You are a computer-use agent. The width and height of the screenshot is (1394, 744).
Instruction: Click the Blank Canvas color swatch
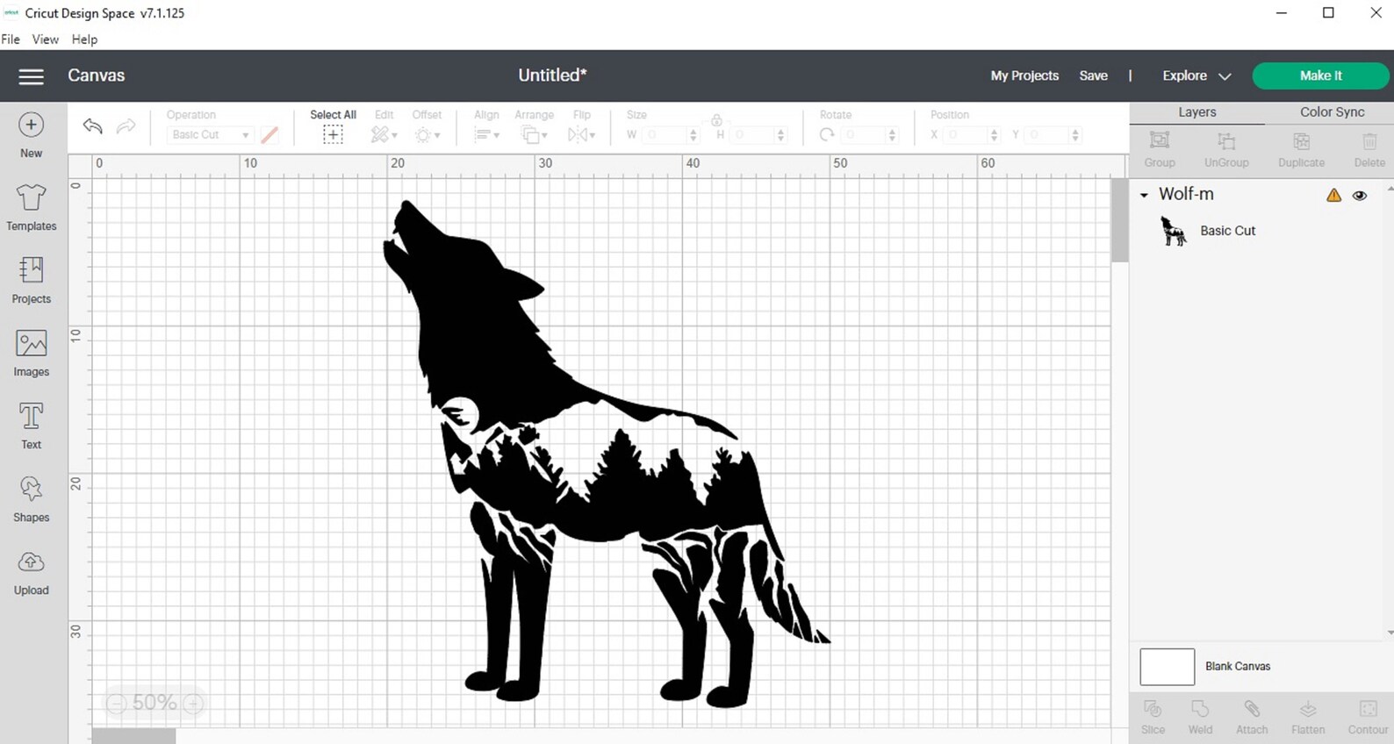tap(1167, 667)
